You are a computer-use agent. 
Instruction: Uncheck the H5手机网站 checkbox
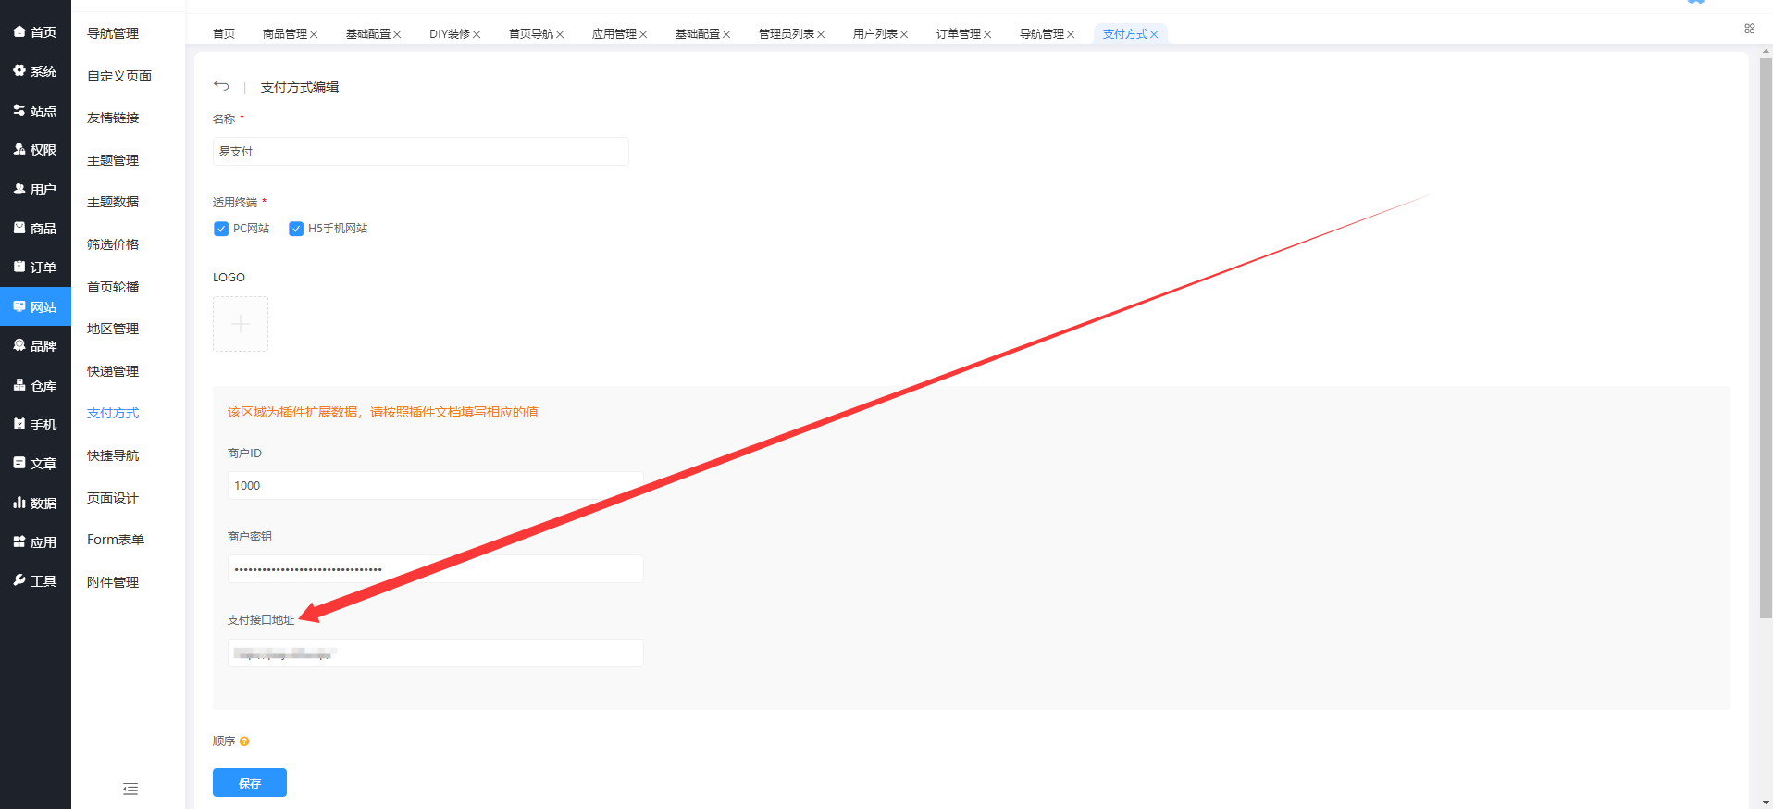tap(296, 229)
